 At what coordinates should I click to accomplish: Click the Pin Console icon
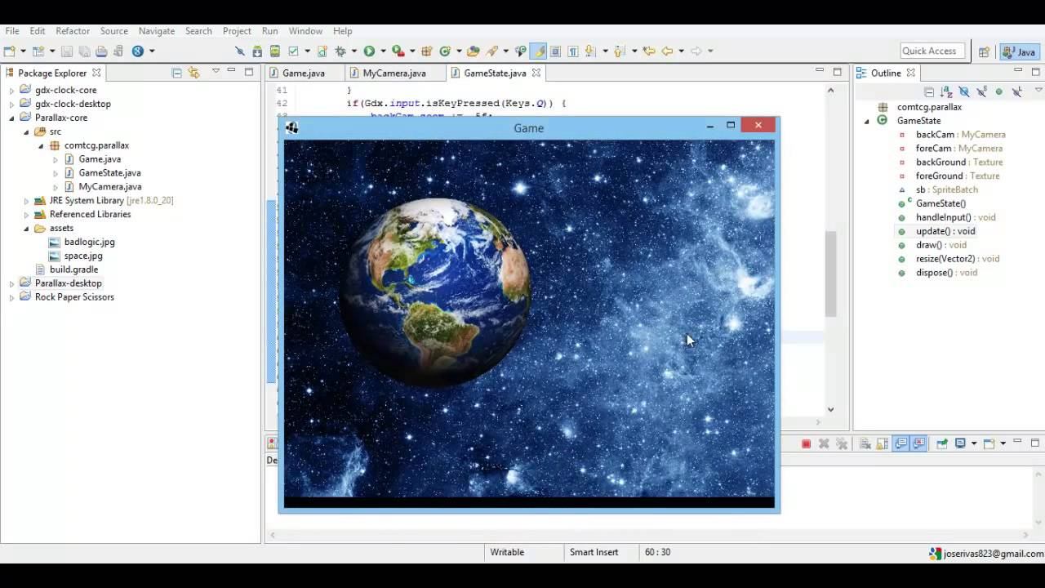[x=941, y=443]
